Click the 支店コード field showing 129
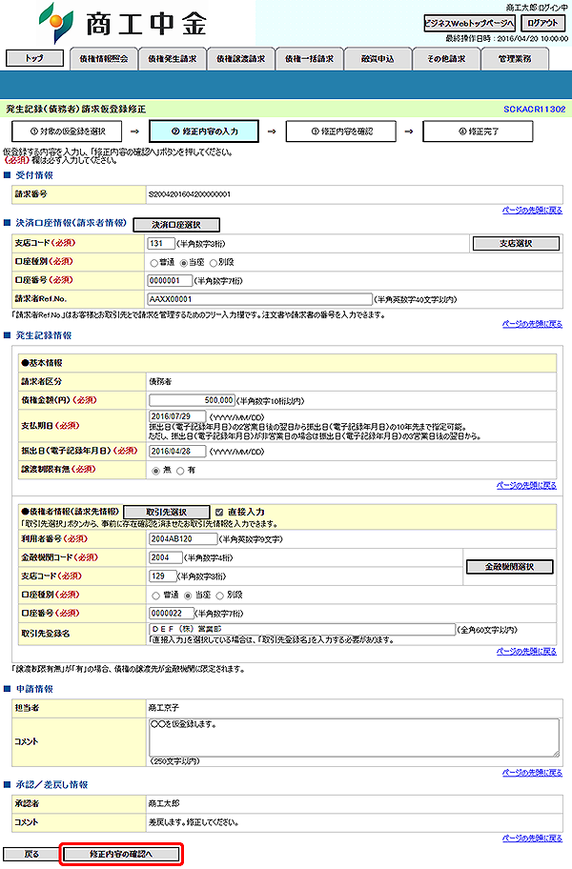 coord(163,576)
